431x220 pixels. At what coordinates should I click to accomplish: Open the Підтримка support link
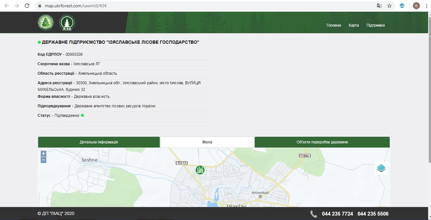(375, 25)
